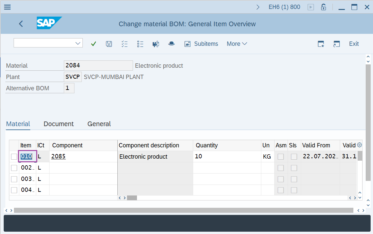Save the BOM using the diskette icon
This screenshot has width=373, height=234.
click(109, 44)
